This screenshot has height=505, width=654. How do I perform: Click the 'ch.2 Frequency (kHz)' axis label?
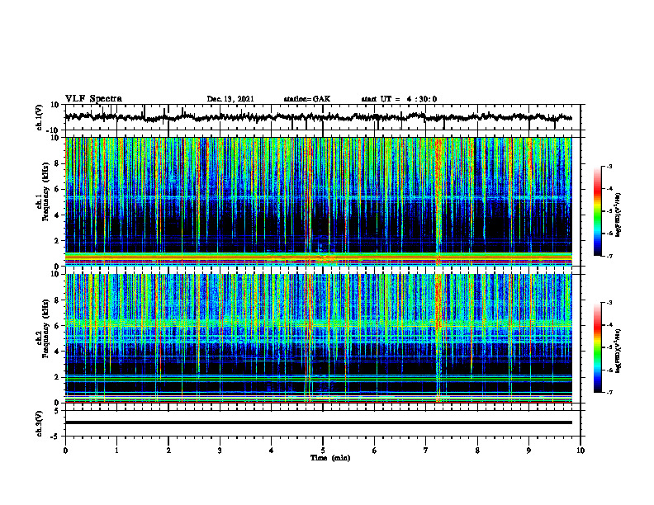click(44, 329)
